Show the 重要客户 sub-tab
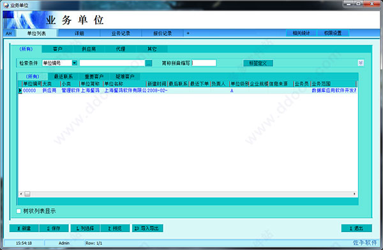This screenshot has height=250, width=383. [94, 77]
